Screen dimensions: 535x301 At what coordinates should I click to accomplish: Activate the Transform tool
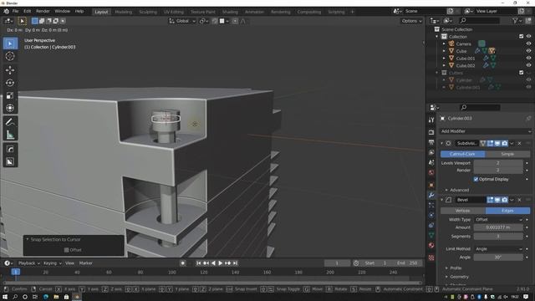[10, 108]
